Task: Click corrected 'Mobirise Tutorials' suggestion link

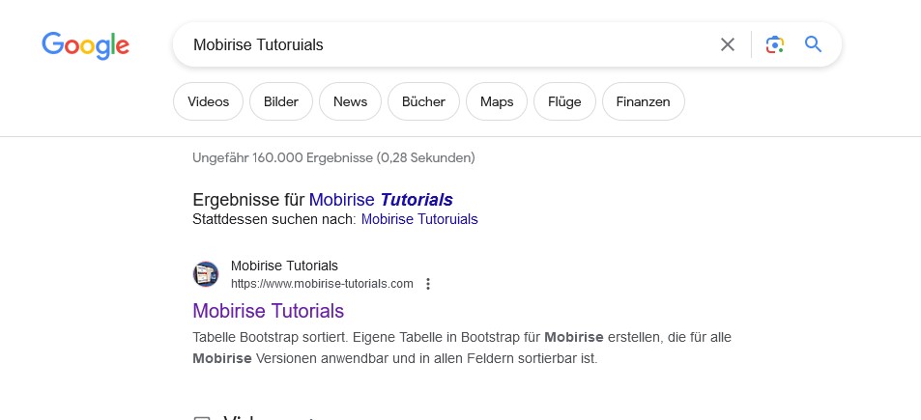Action: pos(381,200)
